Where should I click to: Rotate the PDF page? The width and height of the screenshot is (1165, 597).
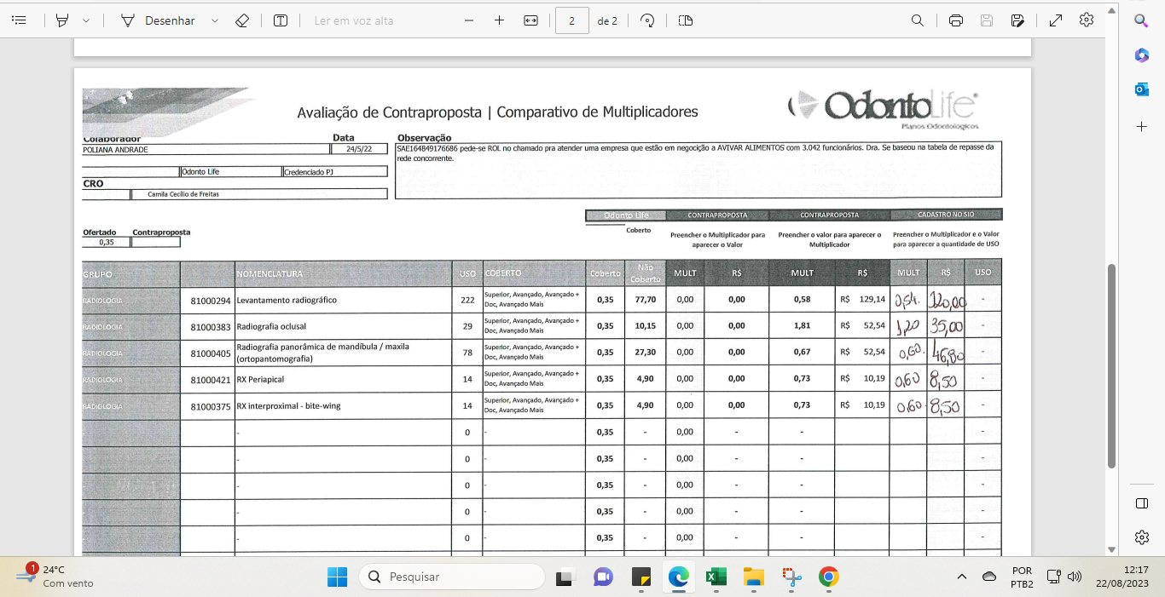647,20
